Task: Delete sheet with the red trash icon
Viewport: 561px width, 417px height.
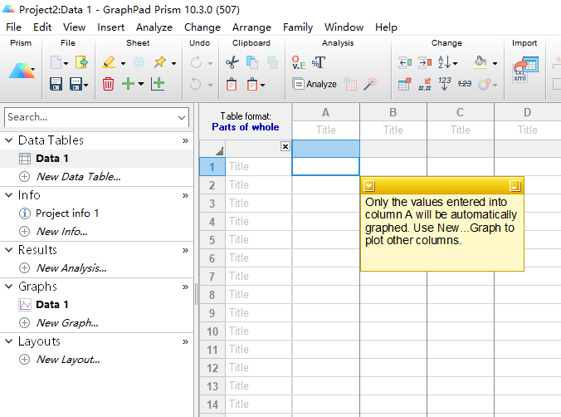Action: click(108, 84)
